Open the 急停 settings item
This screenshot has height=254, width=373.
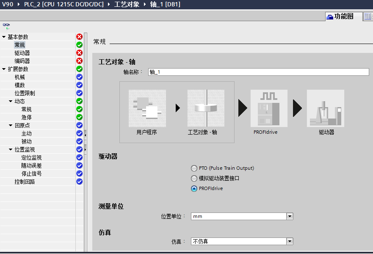click(x=26, y=117)
